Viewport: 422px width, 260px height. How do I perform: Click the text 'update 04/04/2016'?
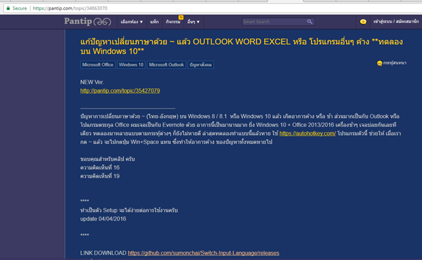(x=103, y=219)
